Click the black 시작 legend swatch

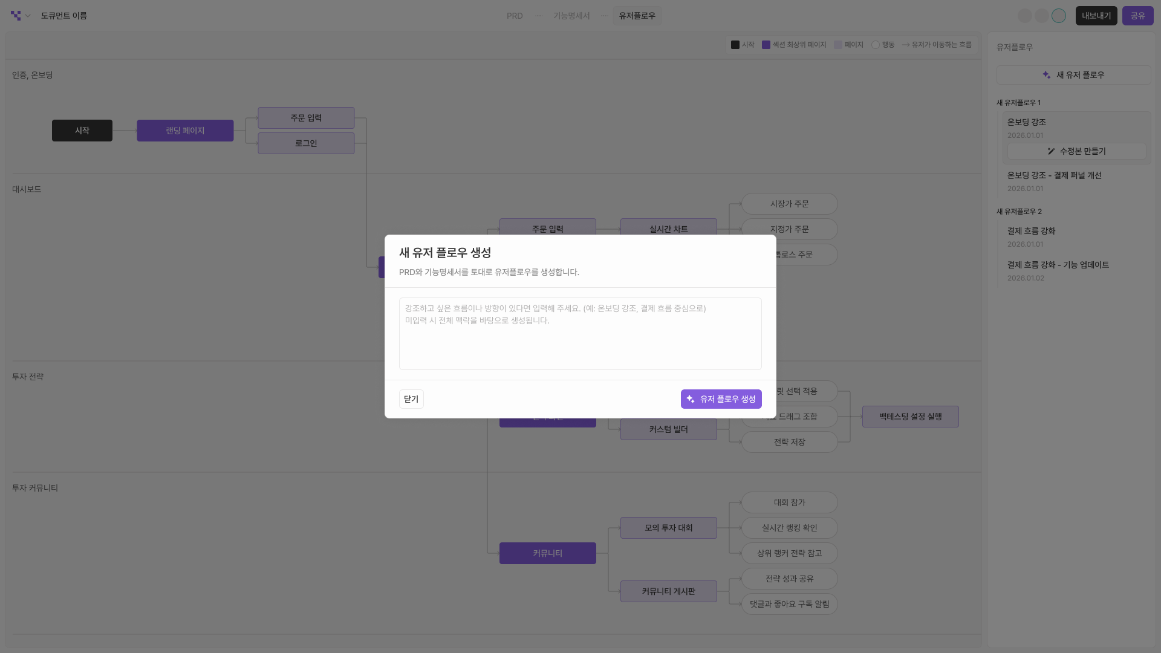pyautogui.click(x=735, y=45)
